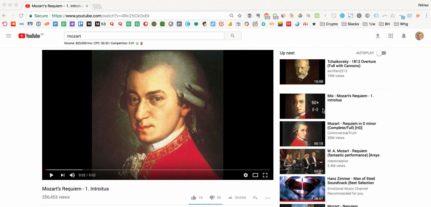This screenshot has width=431, height=207.
Task: Open more actions three-dot menu
Action: coord(268,198)
